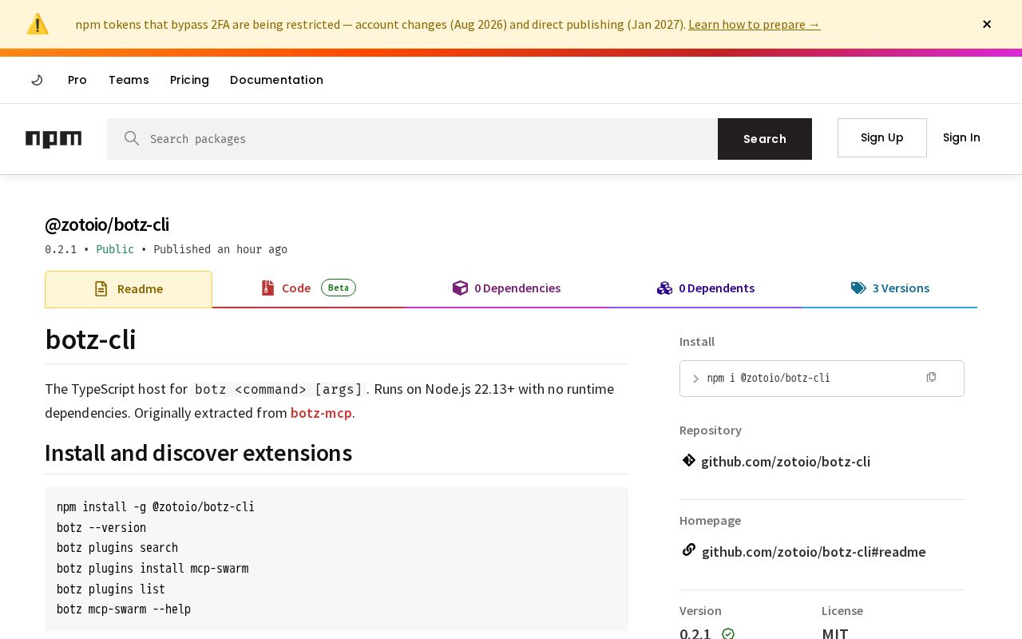
Task: Toggle dark mode moon icon
Action: click(x=37, y=80)
